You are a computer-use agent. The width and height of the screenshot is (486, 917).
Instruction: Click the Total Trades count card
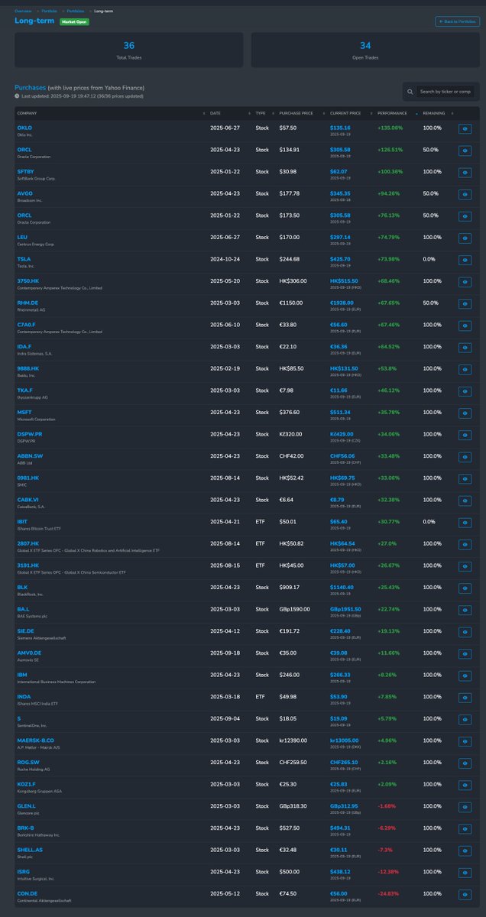point(128,50)
